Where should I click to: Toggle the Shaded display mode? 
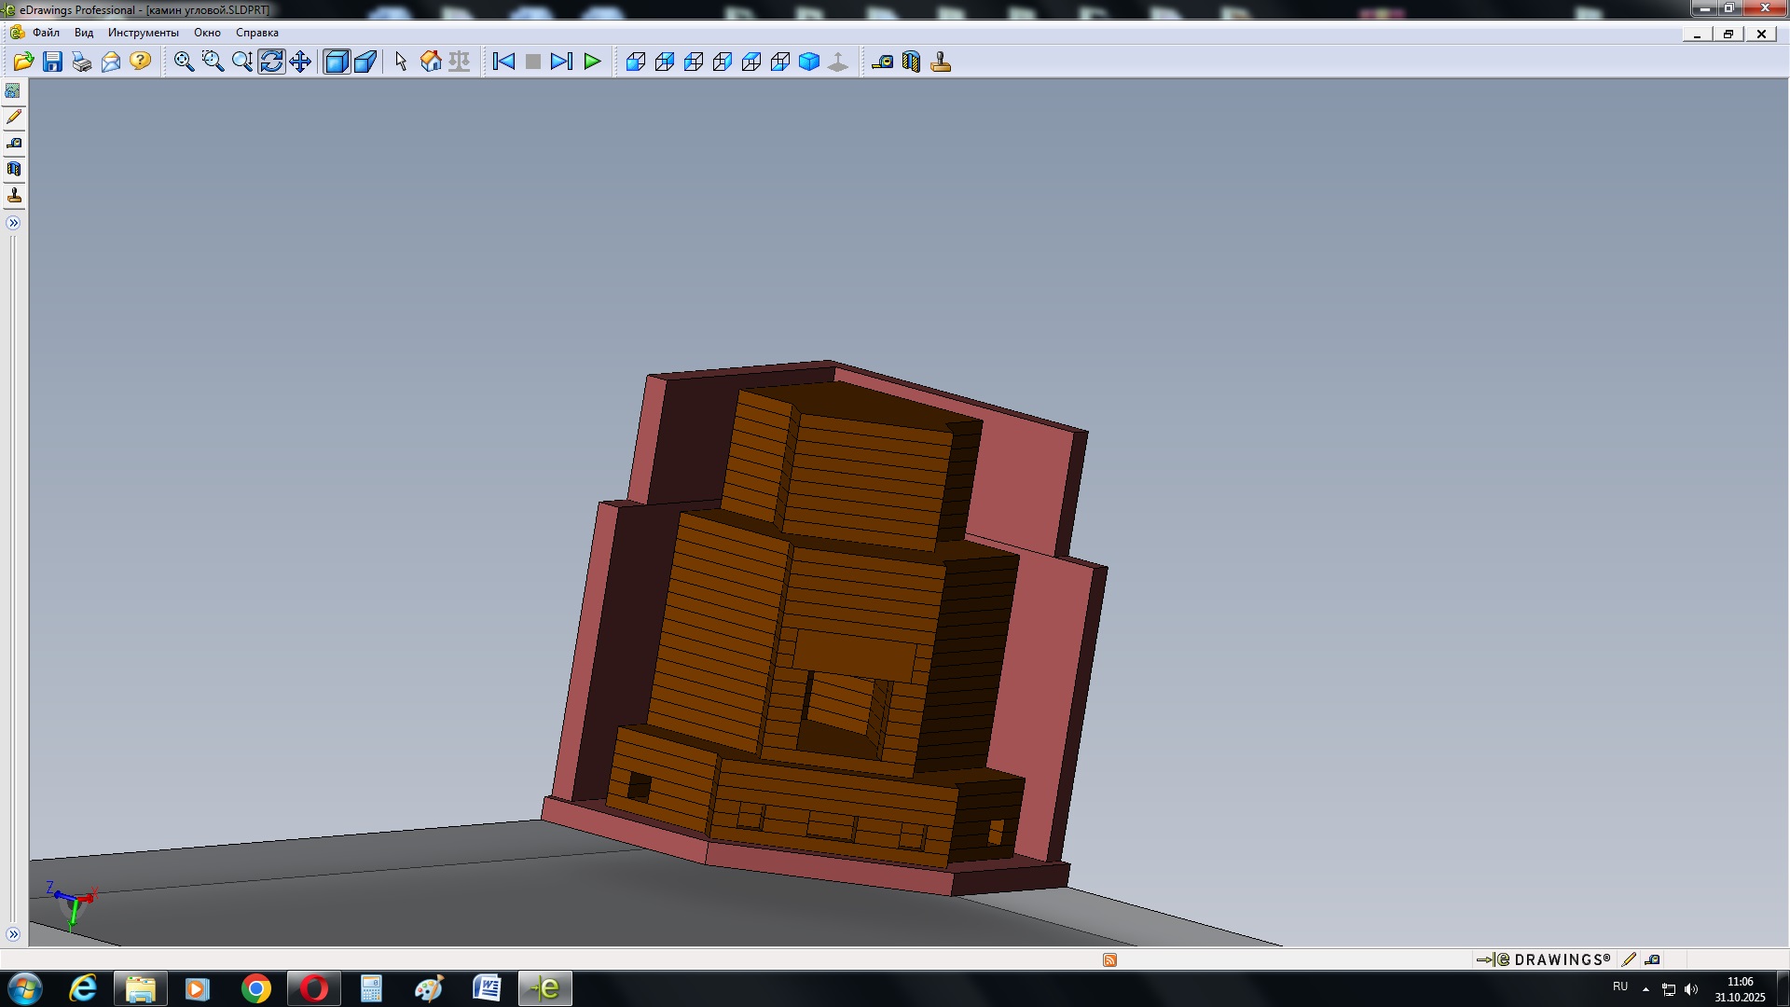point(336,62)
